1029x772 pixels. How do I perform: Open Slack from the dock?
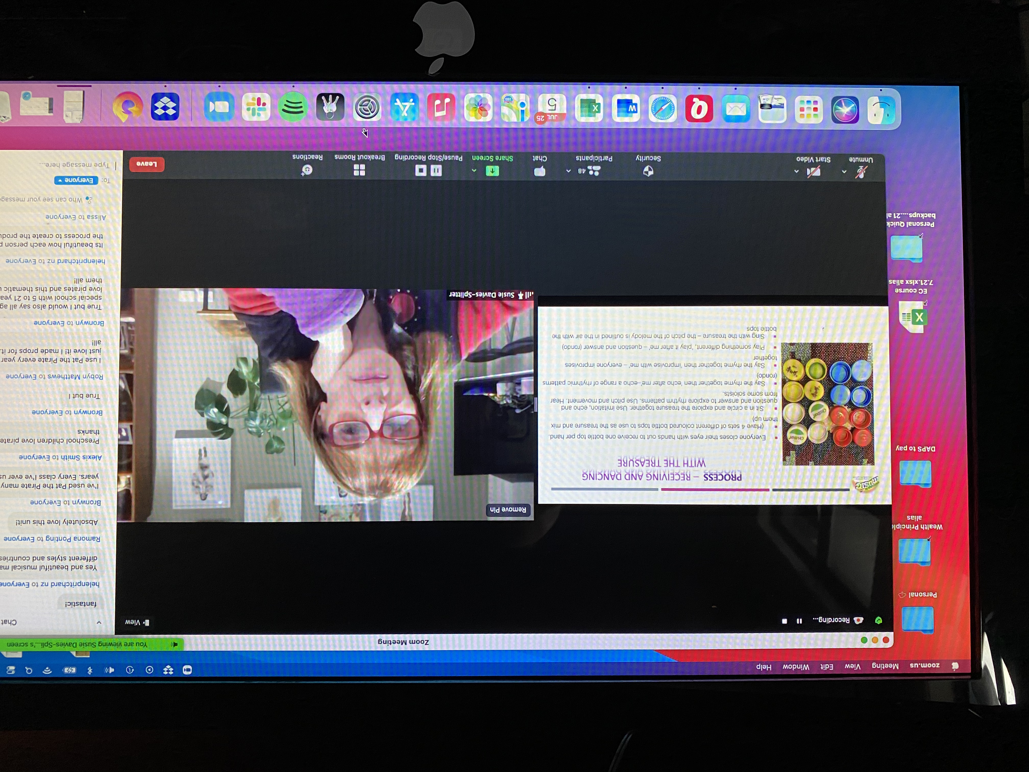point(256,107)
